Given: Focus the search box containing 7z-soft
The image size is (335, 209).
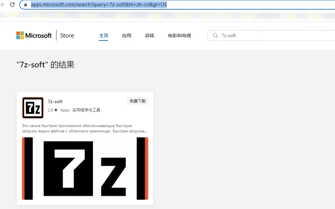Looking at the screenshot, I should pyautogui.click(x=271, y=36).
